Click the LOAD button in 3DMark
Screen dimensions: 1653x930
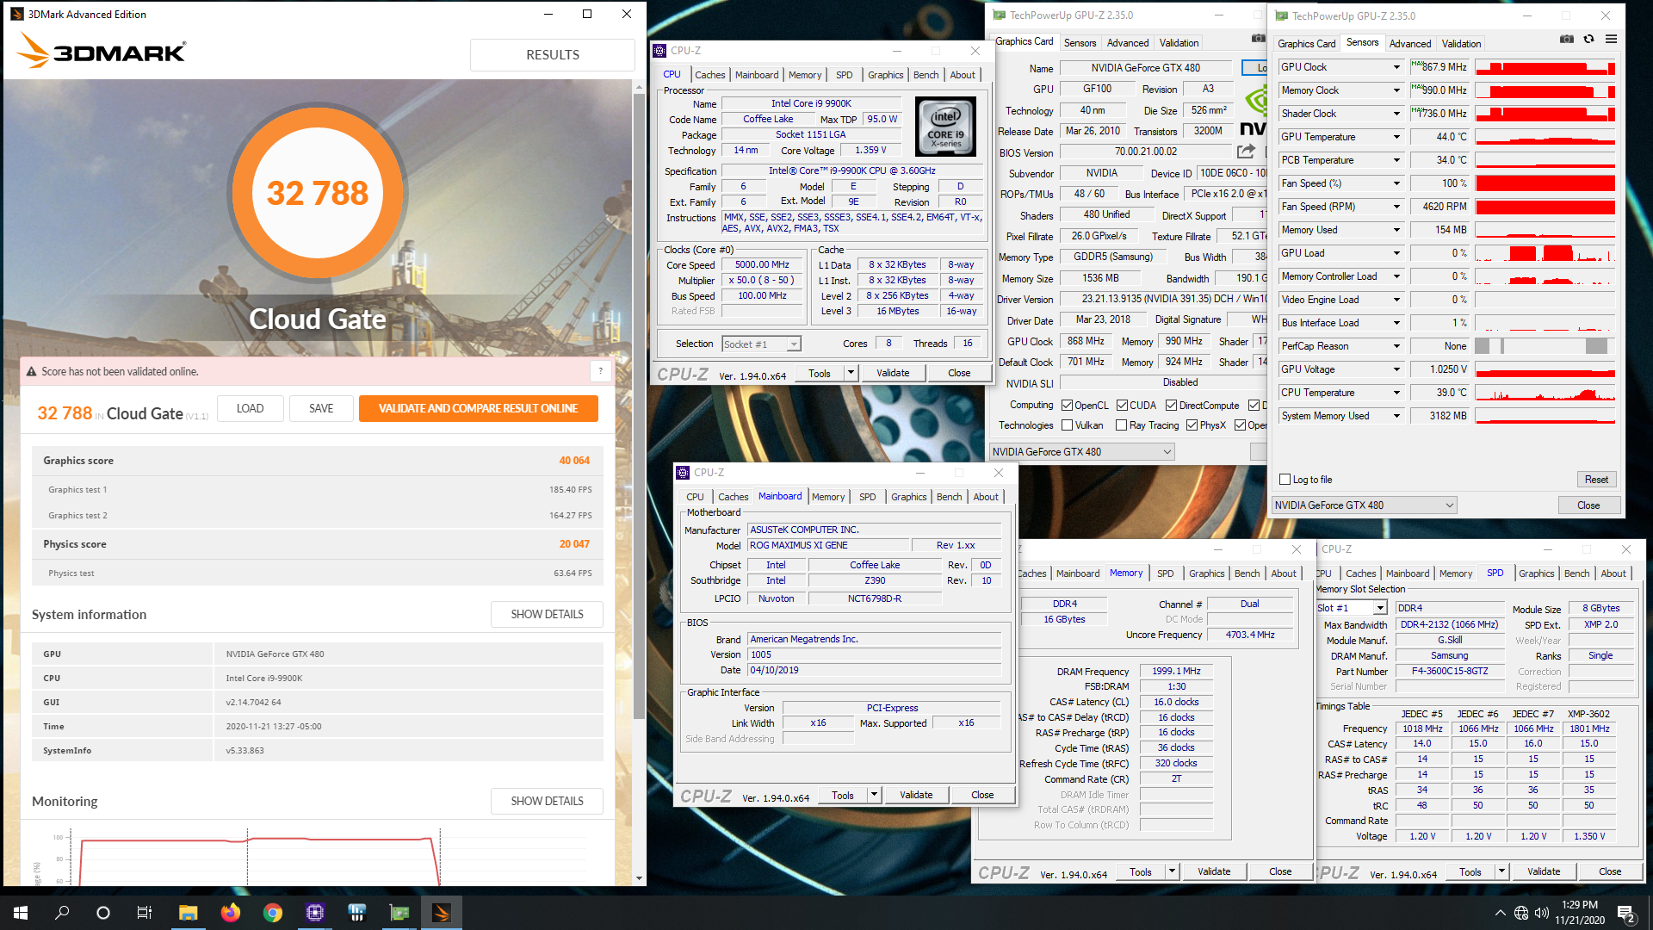pos(250,408)
